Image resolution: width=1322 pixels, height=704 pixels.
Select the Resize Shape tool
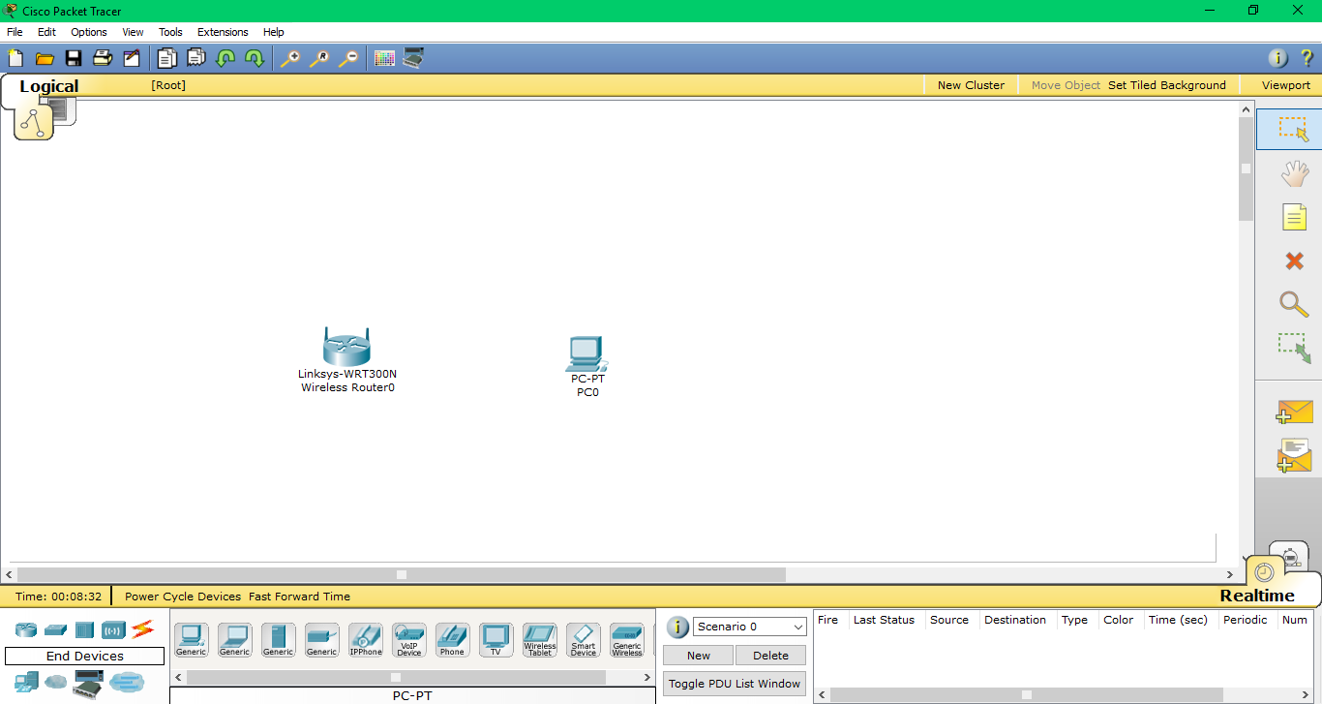[1294, 348]
